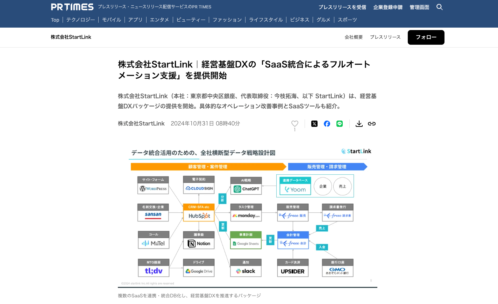498x304 pixels.
Task: Click the article headline text
Action: pyautogui.click(x=244, y=70)
